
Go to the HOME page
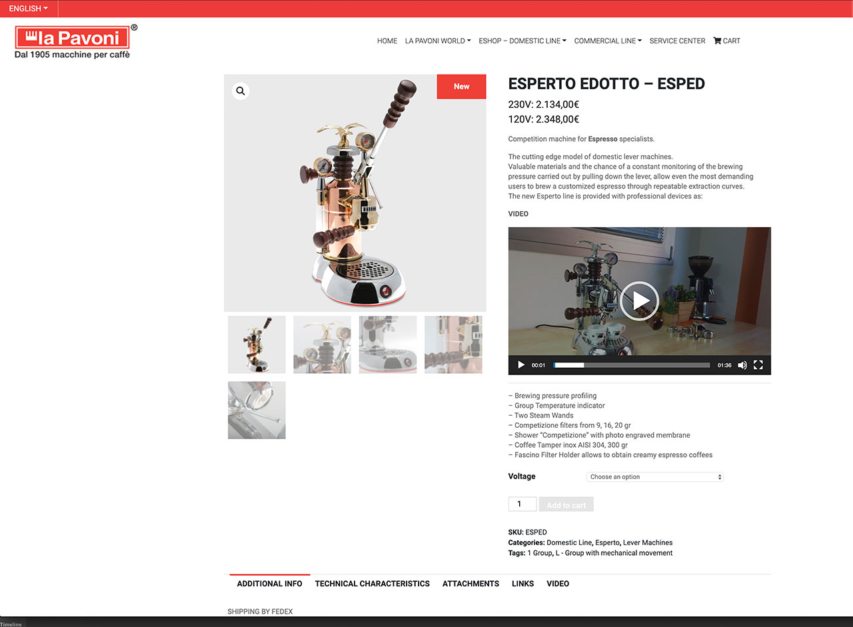point(387,41)
